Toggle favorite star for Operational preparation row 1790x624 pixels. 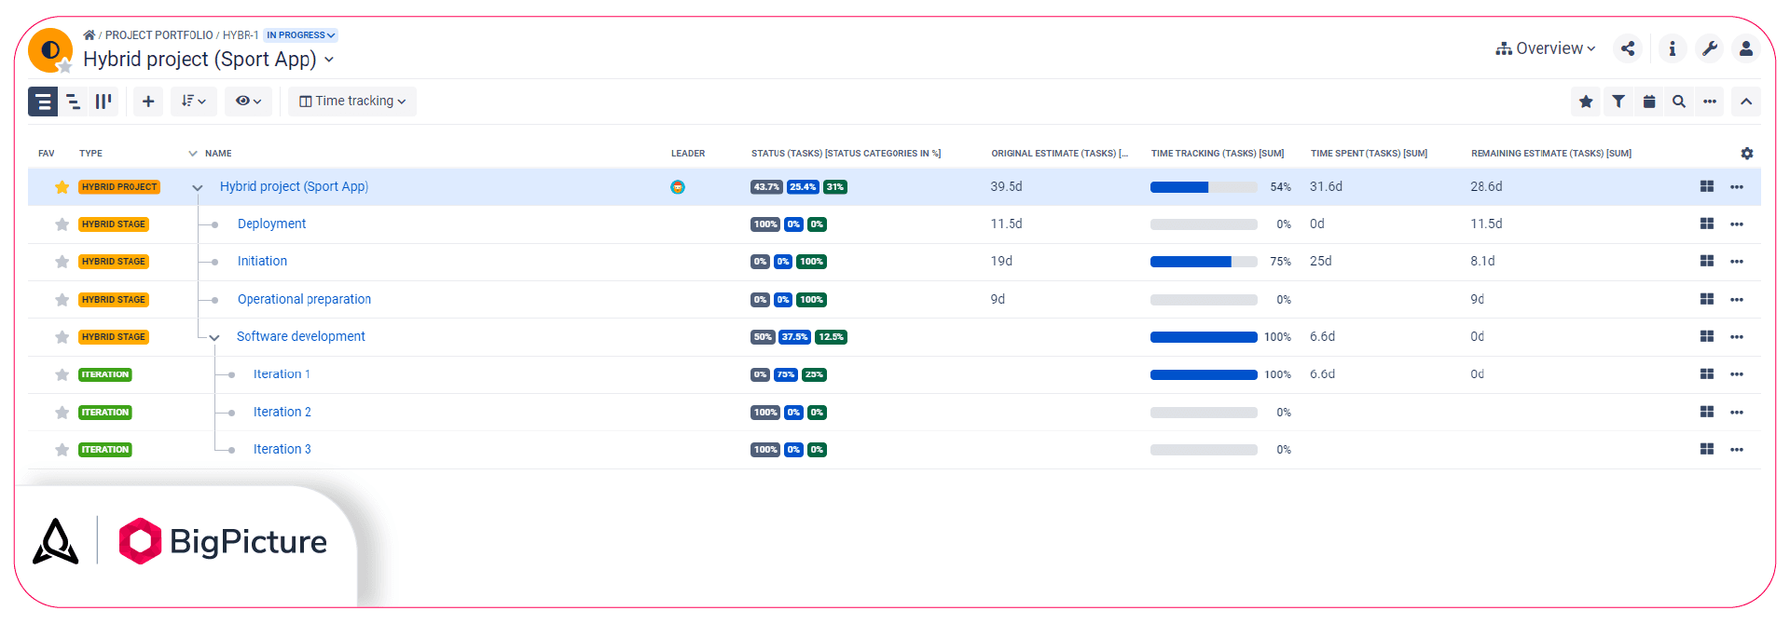coord(62,300)
